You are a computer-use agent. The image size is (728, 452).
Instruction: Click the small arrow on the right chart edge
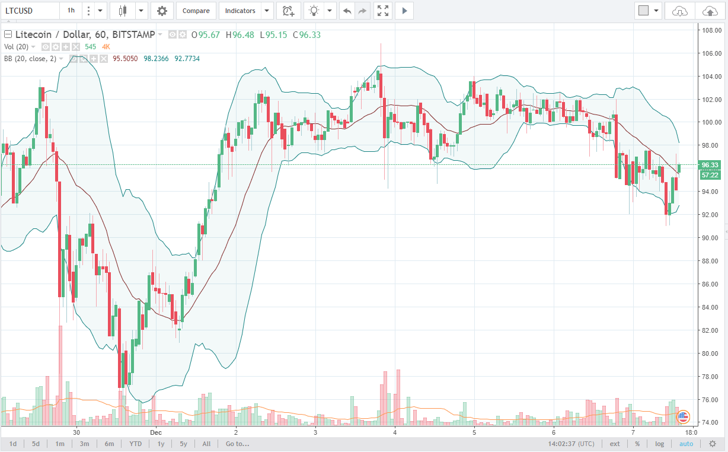click(x=726, y=230)
